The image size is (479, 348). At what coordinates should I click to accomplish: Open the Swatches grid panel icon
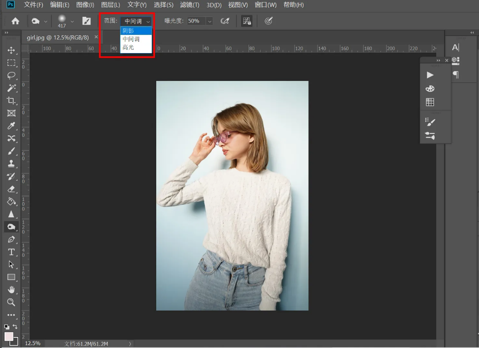point(430,102)
